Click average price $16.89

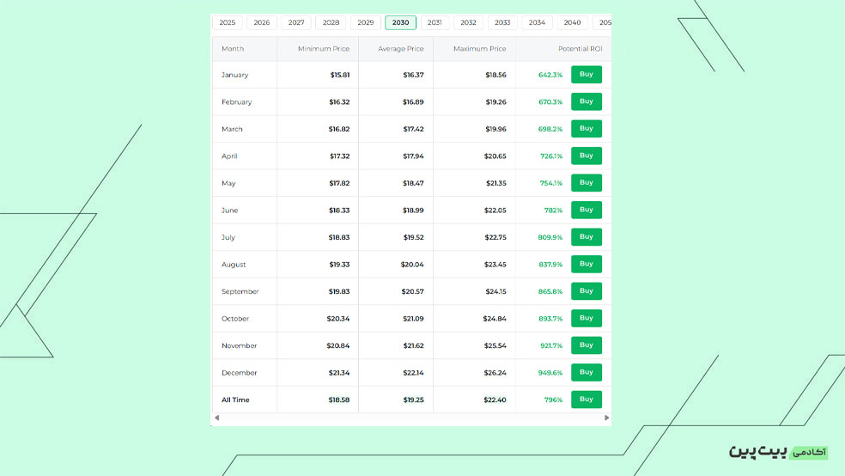(413, 102)
